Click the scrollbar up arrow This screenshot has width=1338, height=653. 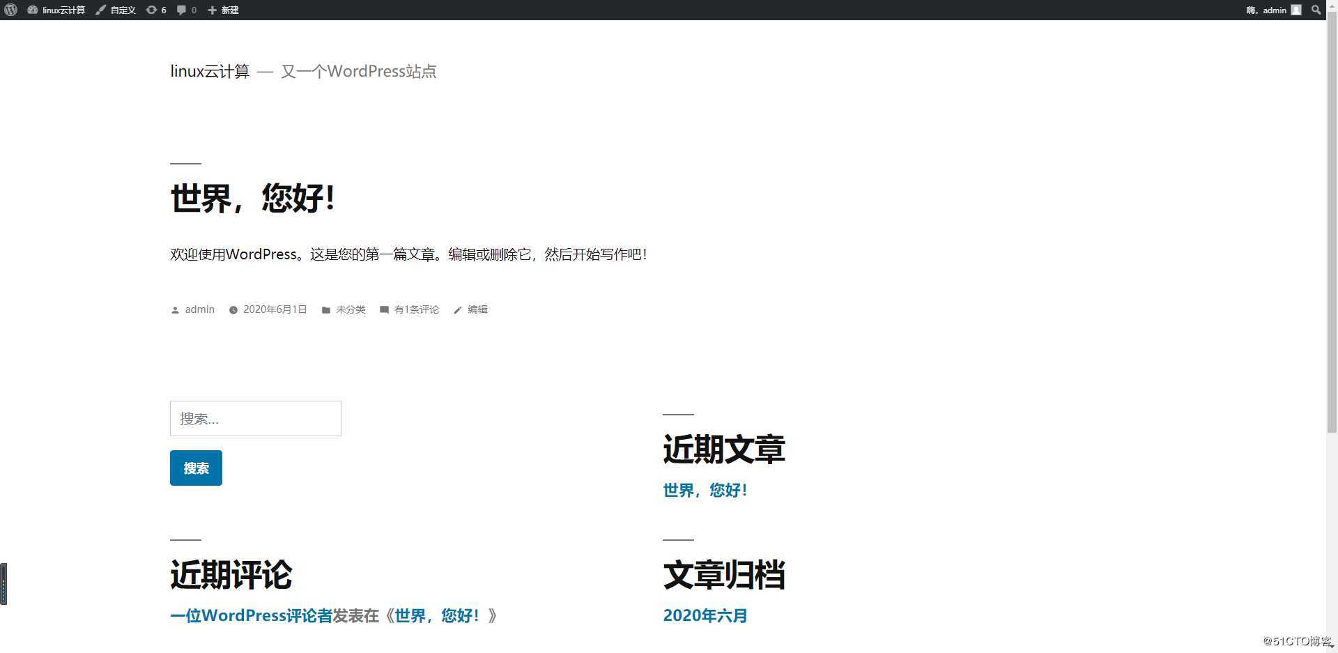point(1332,6)
